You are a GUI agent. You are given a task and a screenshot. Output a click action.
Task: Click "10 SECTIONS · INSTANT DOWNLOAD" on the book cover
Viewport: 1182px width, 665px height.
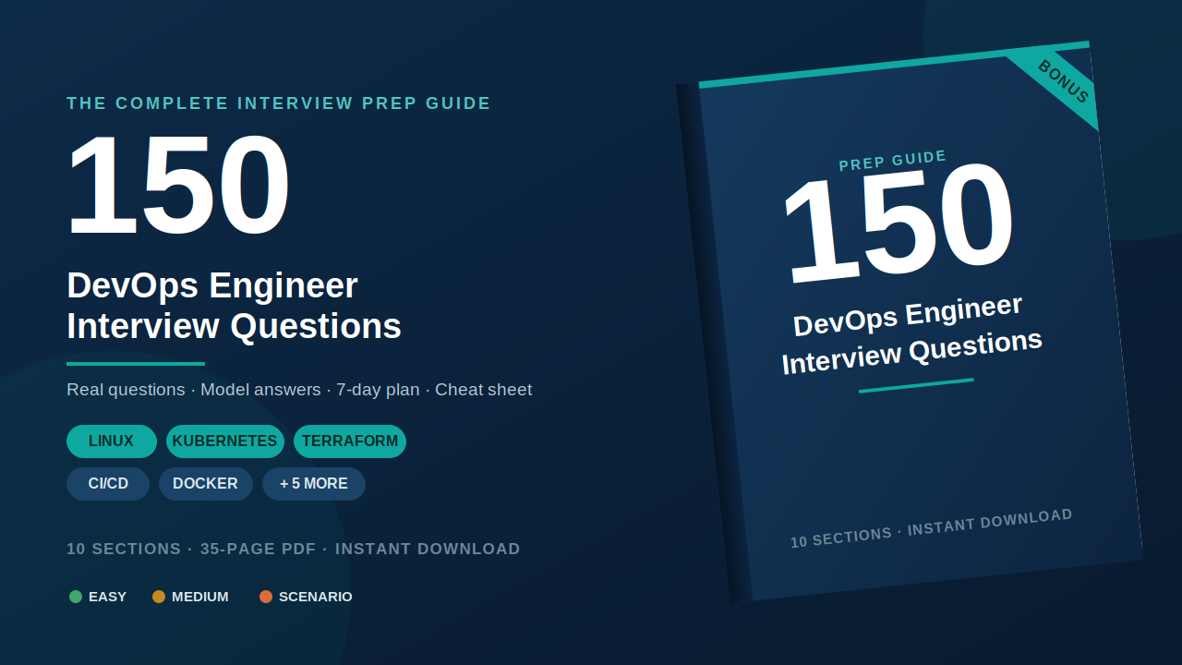click(x=932, y=528)
